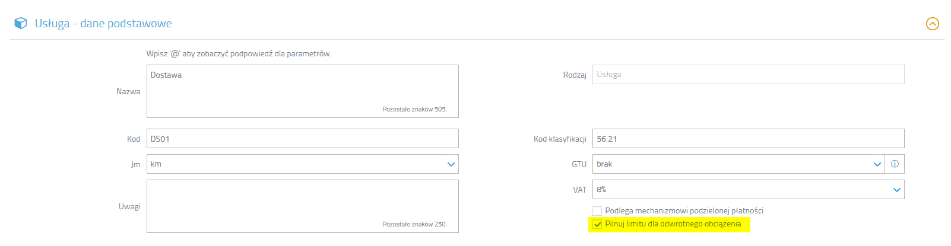Focus the Kod field with DS01
This screenshot has width=951, height=246.
coord(303,139)
